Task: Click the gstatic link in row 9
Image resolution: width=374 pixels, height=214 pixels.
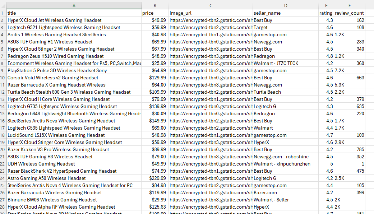Action: point(211,70)
